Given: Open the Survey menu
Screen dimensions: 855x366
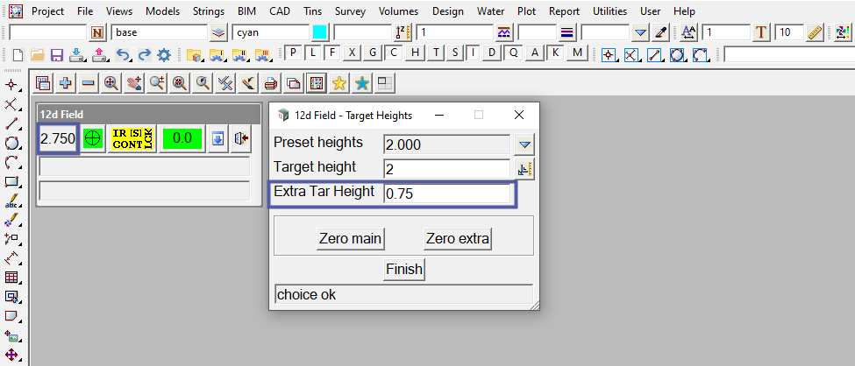Looking at the screenshot, I should point(350,11).
